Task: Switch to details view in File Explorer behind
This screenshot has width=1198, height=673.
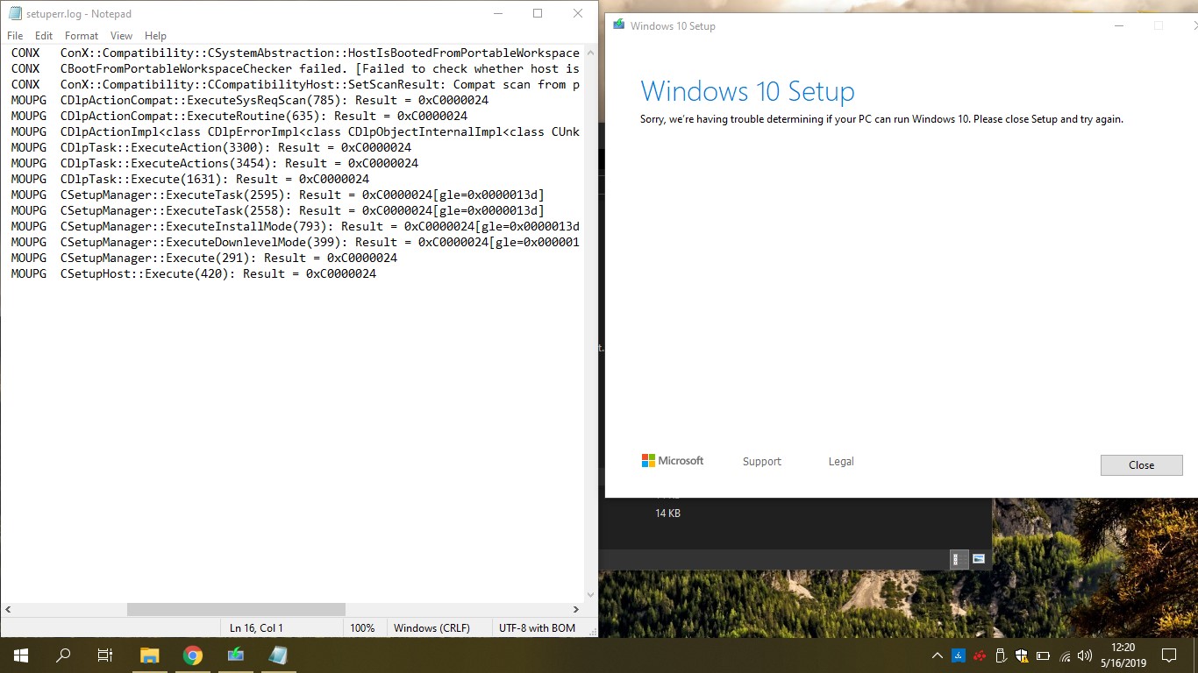Action: coord(959,559)
